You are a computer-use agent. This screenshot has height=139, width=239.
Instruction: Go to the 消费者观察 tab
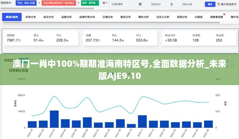(217, 17)
